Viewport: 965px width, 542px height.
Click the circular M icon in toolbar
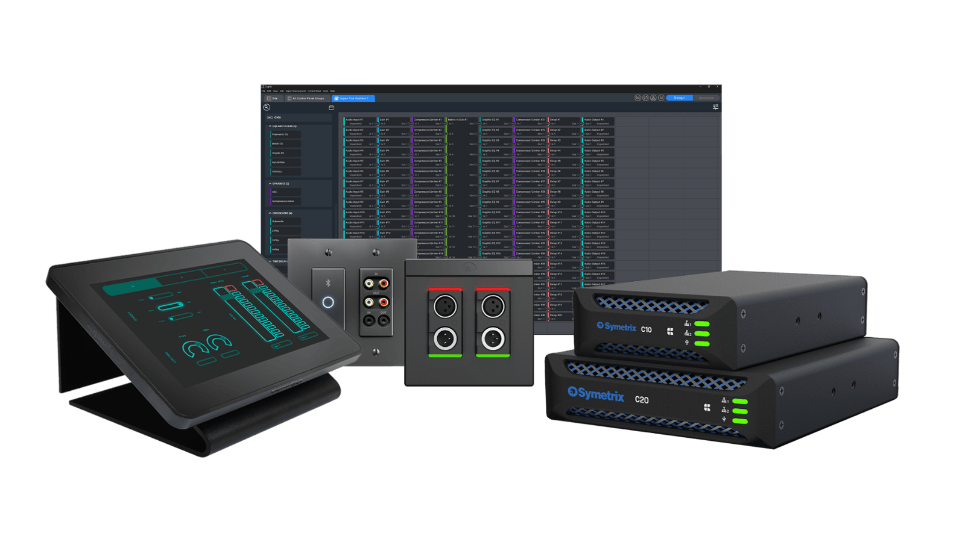(x=661, y=98)
